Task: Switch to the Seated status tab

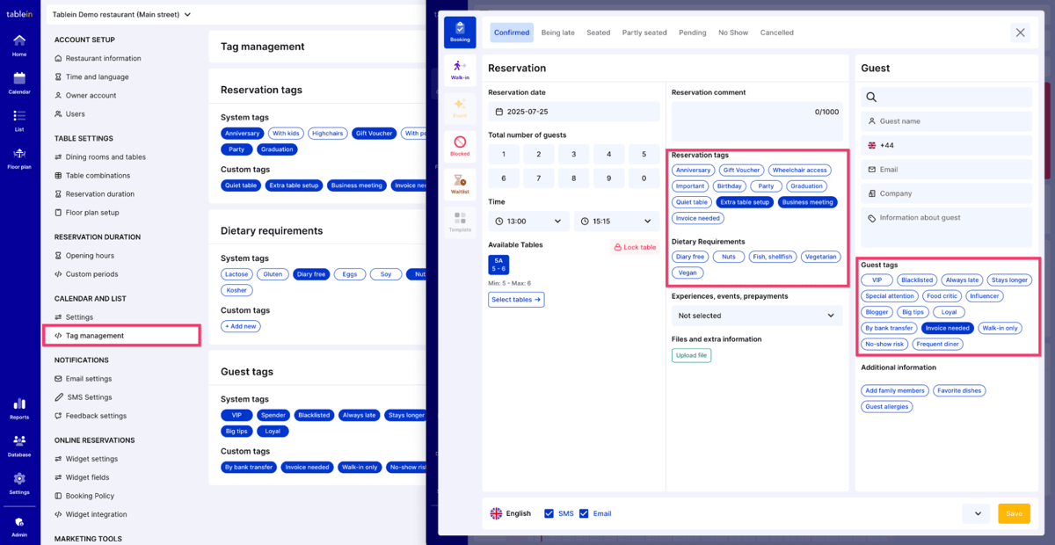Action: click(x=598, y=33)
